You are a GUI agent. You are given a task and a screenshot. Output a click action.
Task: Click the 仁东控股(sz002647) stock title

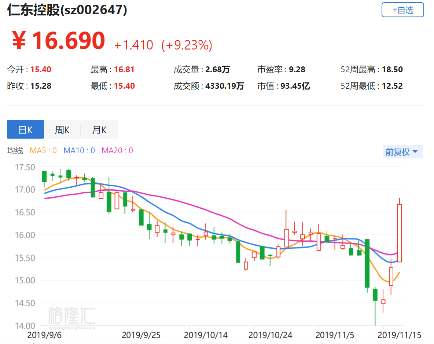67,10
